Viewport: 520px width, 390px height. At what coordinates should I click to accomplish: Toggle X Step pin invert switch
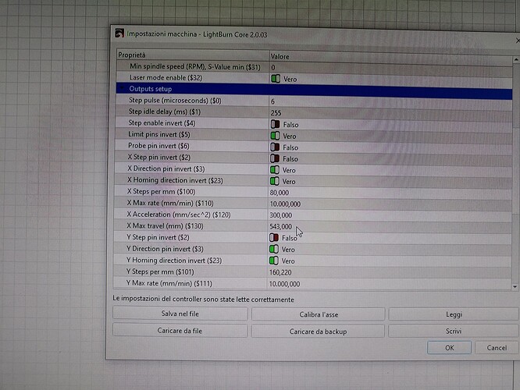(275, 158)
